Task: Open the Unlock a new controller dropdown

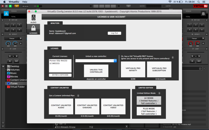Action: pos(115,61)
